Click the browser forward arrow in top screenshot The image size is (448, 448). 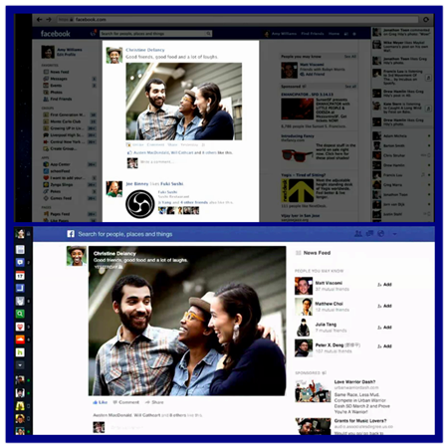(49, 20)
